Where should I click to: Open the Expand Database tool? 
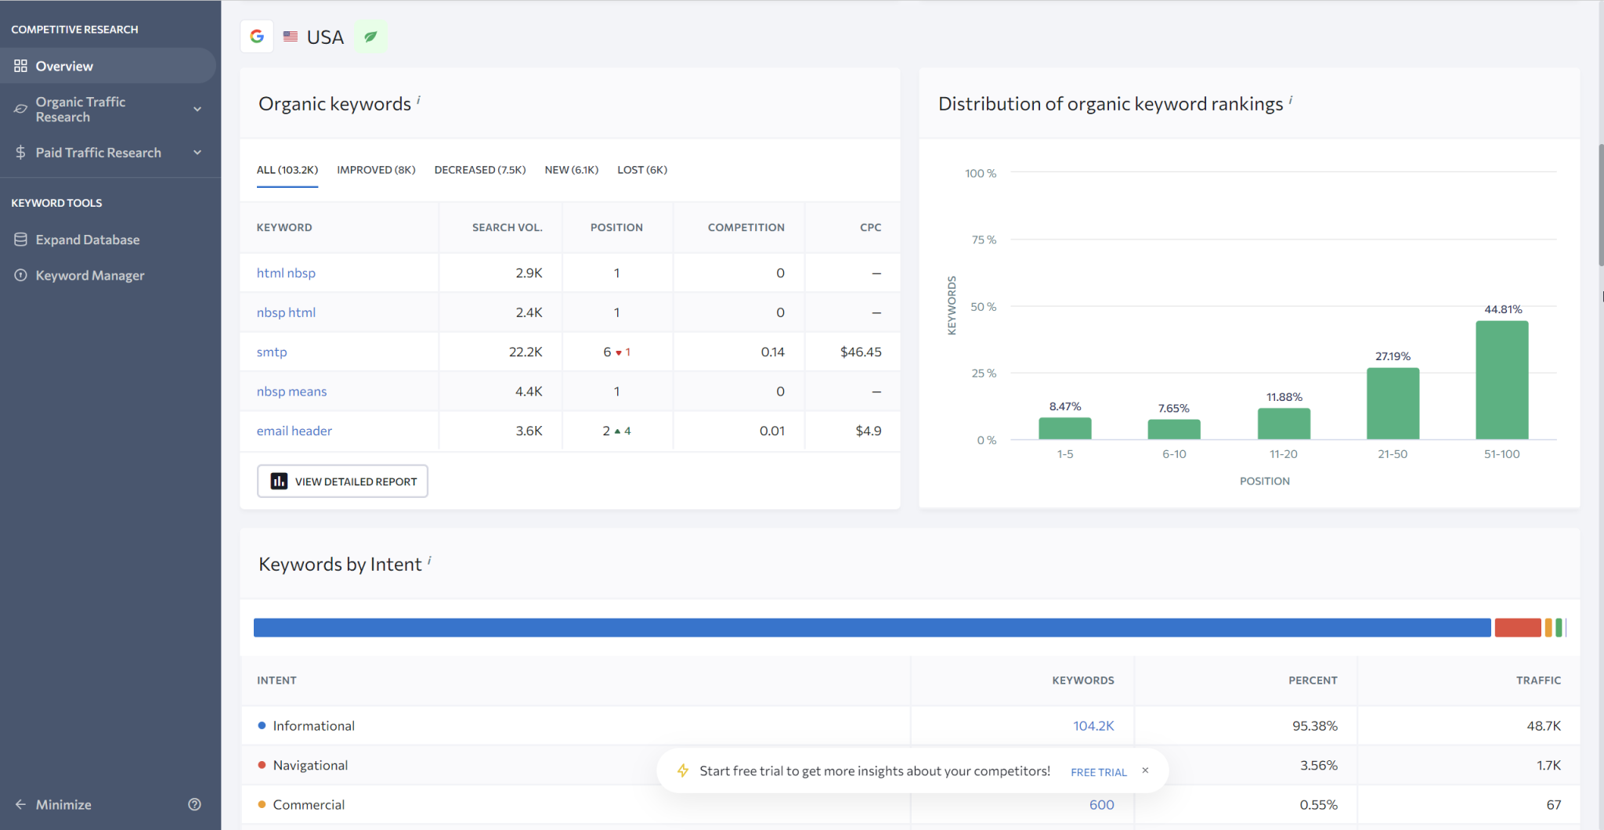(x=88, y=239)
